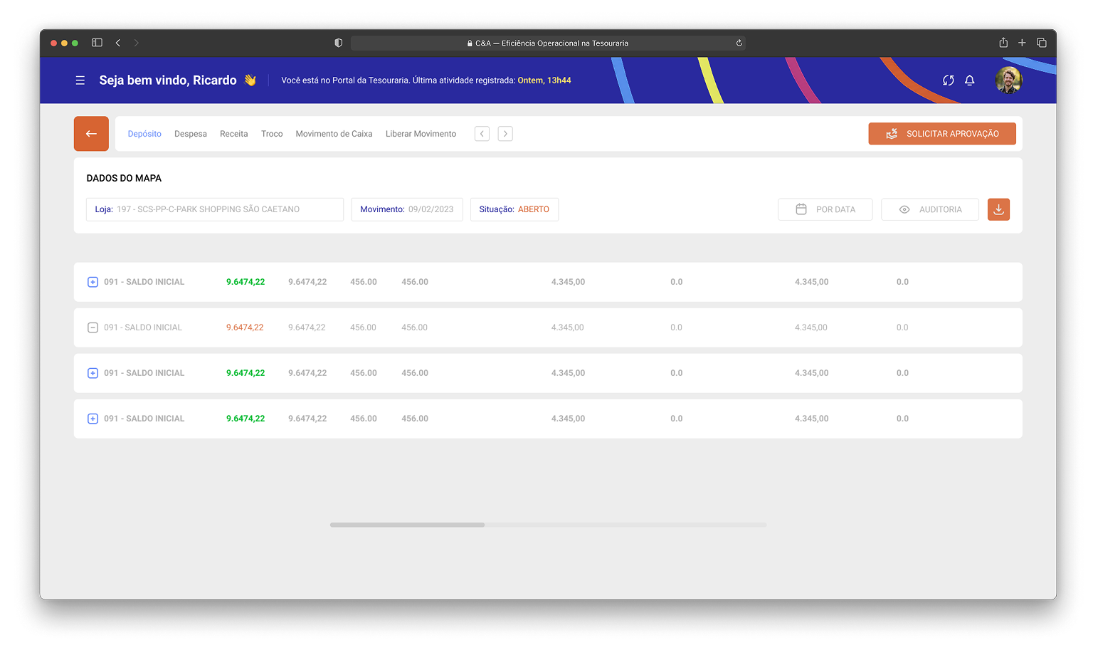Click the Loja store field

click(x=215, y=209)
